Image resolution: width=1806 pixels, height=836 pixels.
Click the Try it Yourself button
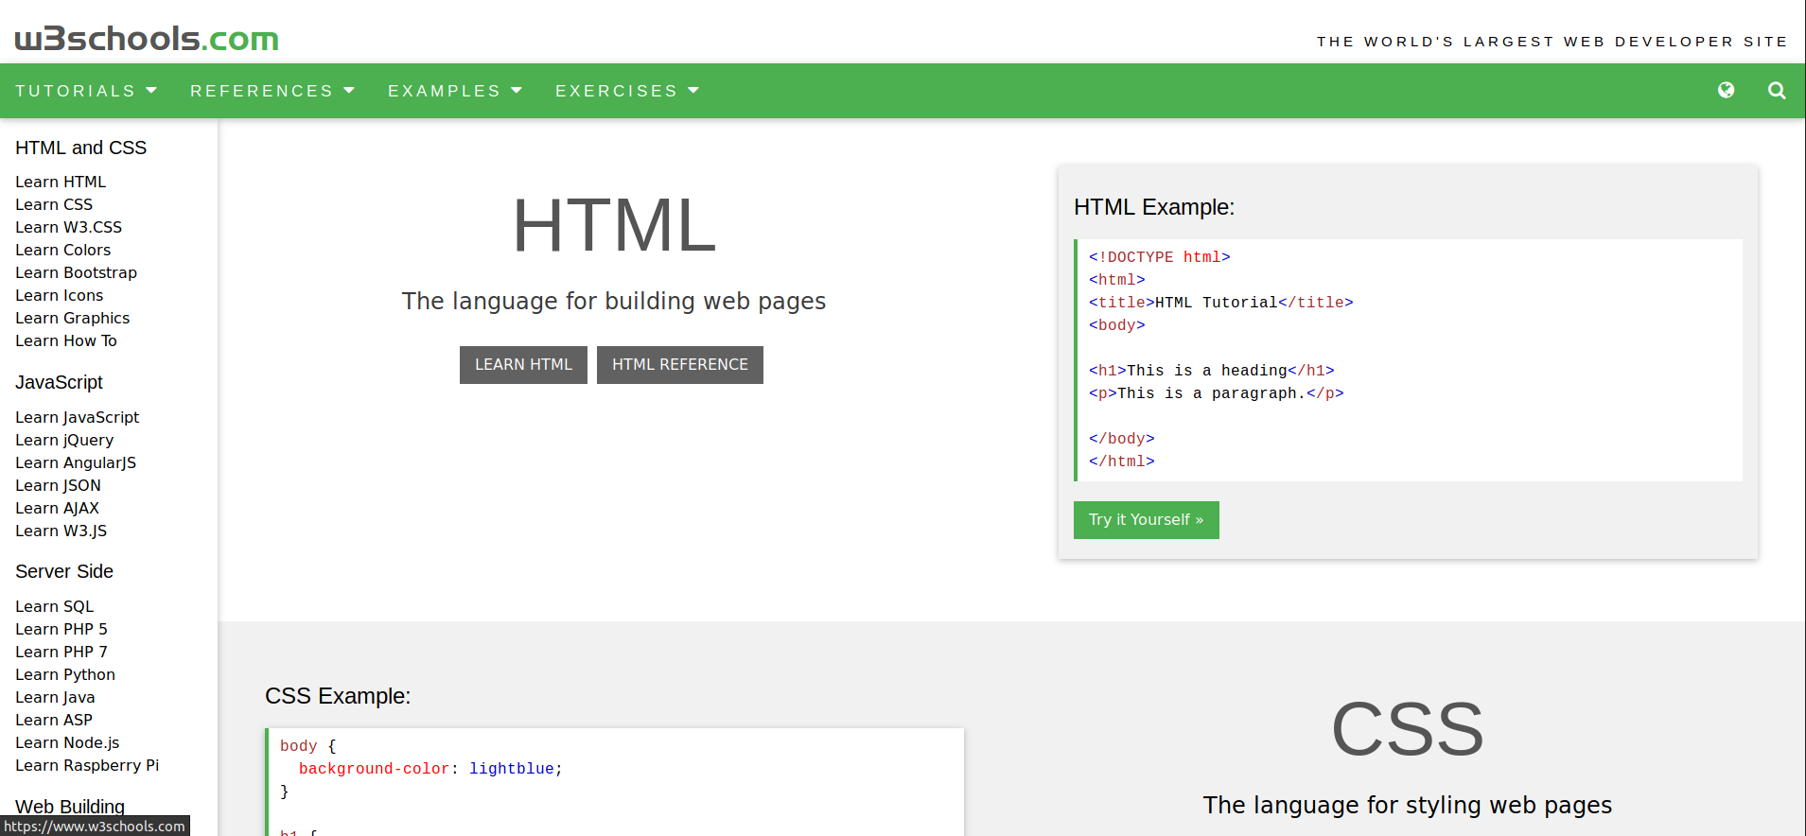pos(1146,520)
